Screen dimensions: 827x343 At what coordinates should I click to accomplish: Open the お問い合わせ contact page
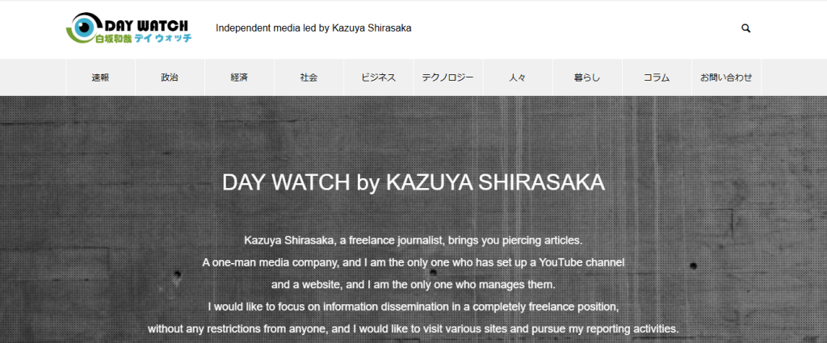(726, 77)
